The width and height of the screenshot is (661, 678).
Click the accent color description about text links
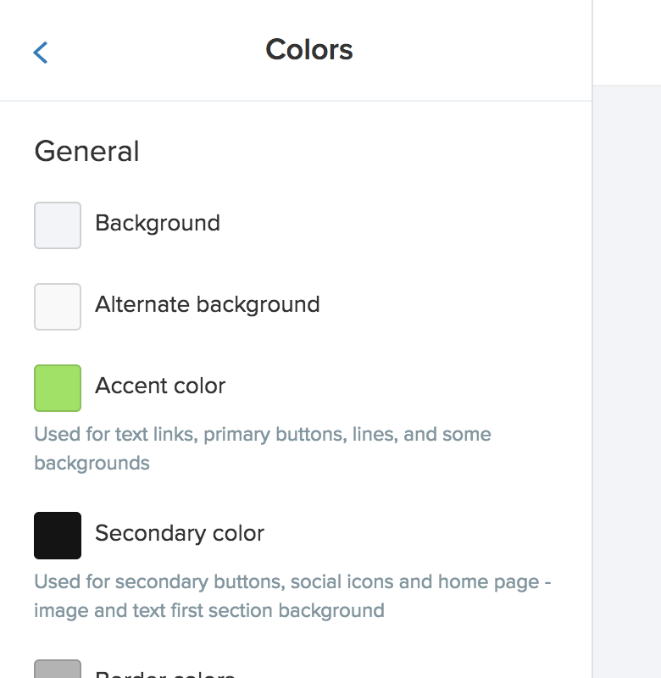pyautogui.click(x=263, y=448)
